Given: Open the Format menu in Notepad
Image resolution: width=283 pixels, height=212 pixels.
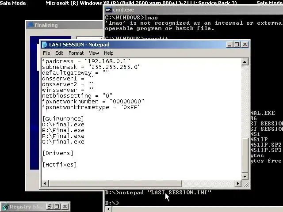Looking at the screenshot, I should coord(76,53).
